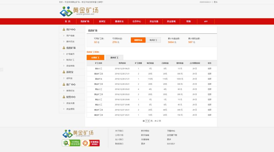Open 操作历史 in the sidebar

click(70, 41)
